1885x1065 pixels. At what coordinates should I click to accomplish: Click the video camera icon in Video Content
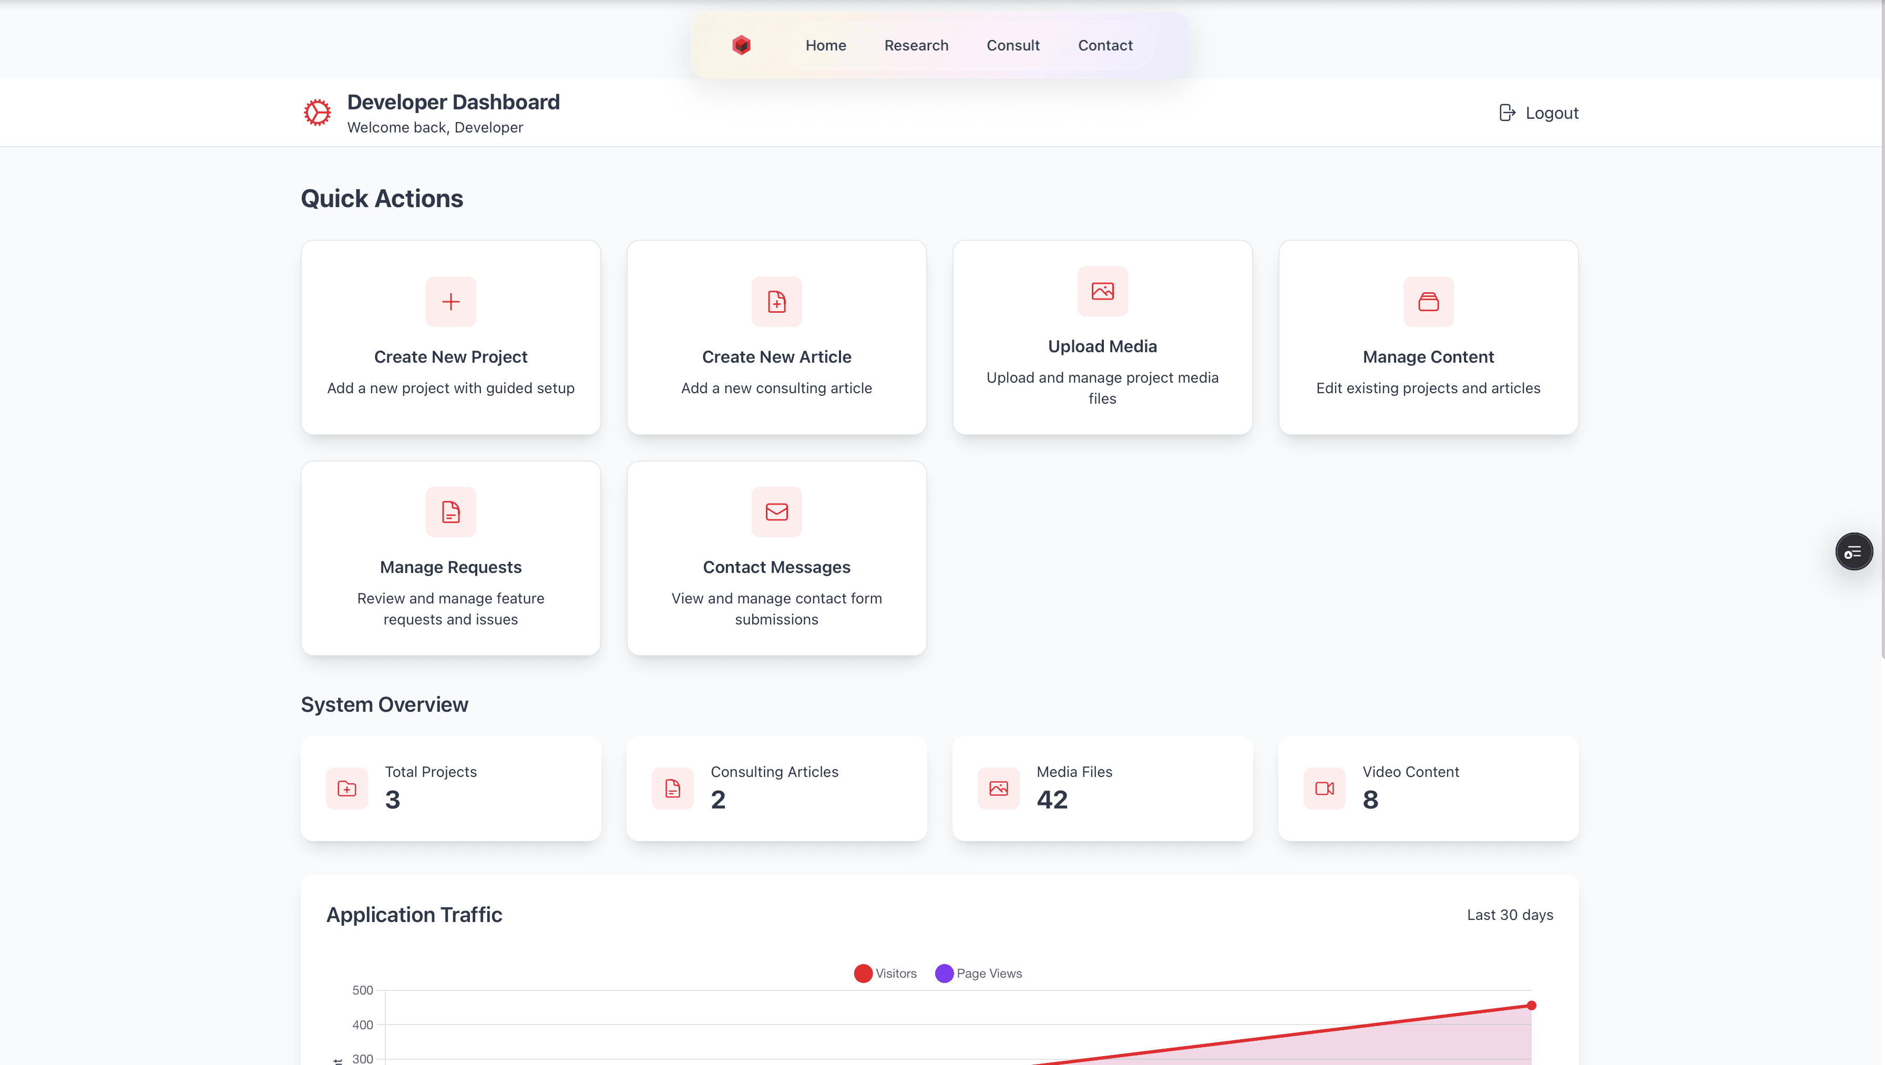pyautogui.click(x=1324, y=788)
